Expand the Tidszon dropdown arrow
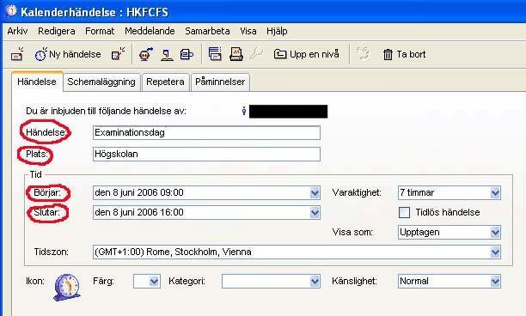 pos(495,252)
